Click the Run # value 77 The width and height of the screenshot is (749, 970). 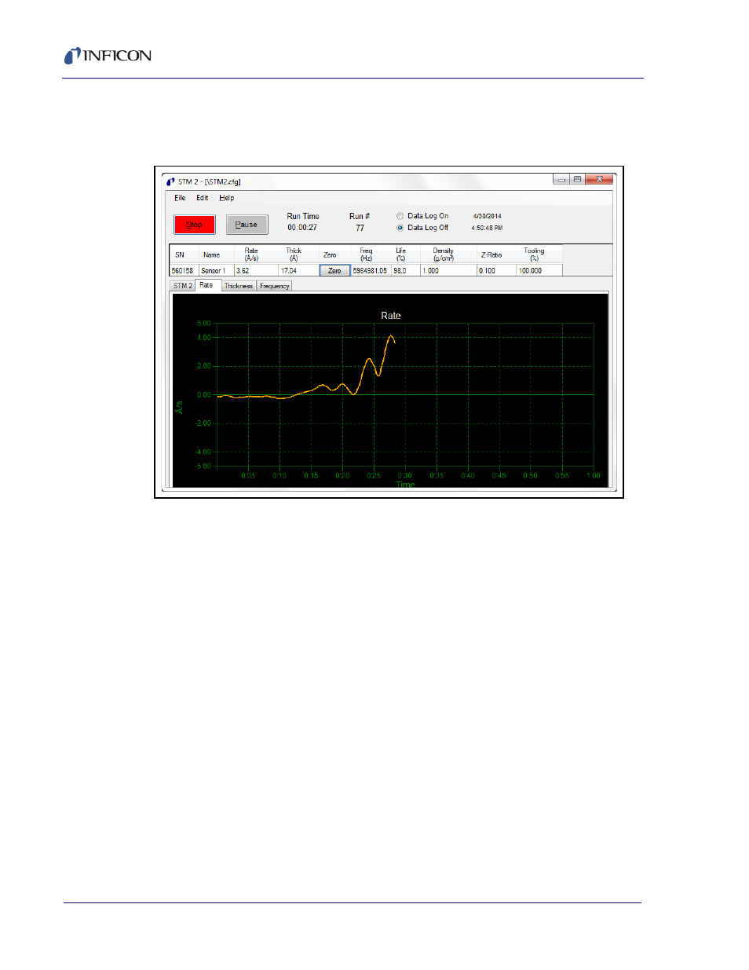tap(360, 228)
